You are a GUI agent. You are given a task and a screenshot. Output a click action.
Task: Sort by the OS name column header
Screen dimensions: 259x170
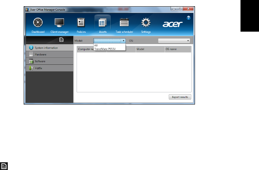tap(178, 49)
